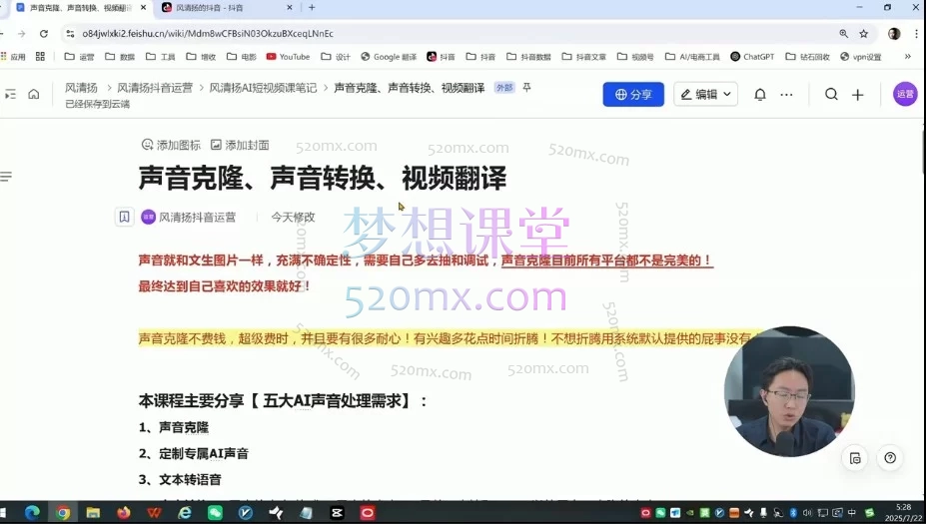Open the floating help question-mark button
This screenshot has height=524, width=926.
[891, 458]
